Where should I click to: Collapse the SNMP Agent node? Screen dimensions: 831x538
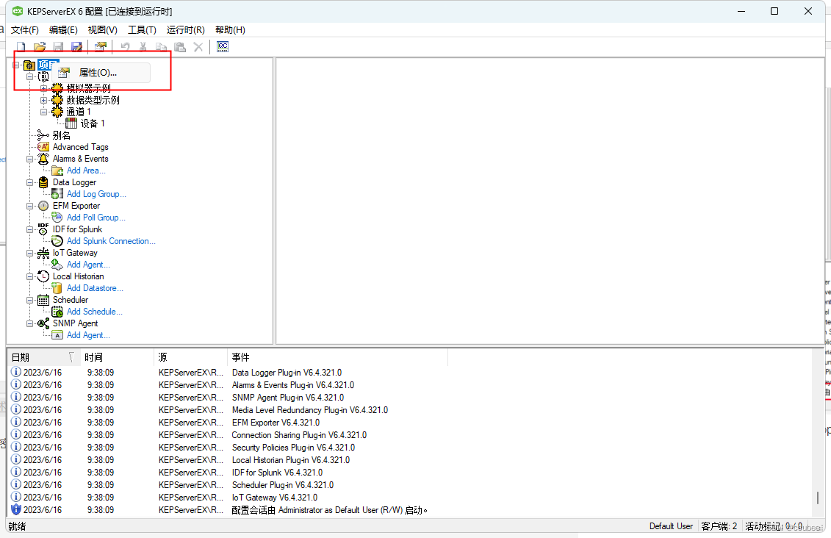point(29,323)
